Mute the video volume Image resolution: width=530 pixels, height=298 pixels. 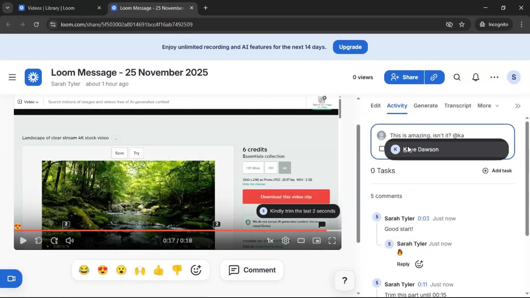69,240
